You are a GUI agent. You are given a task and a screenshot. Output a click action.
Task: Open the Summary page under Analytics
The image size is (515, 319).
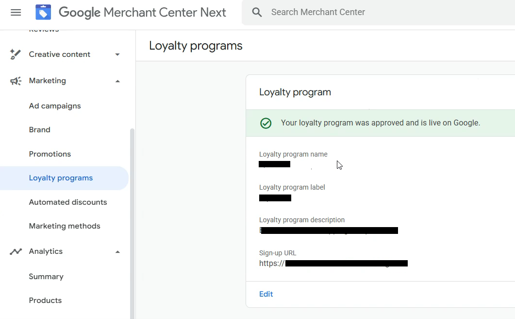click(x=46, y=276)
